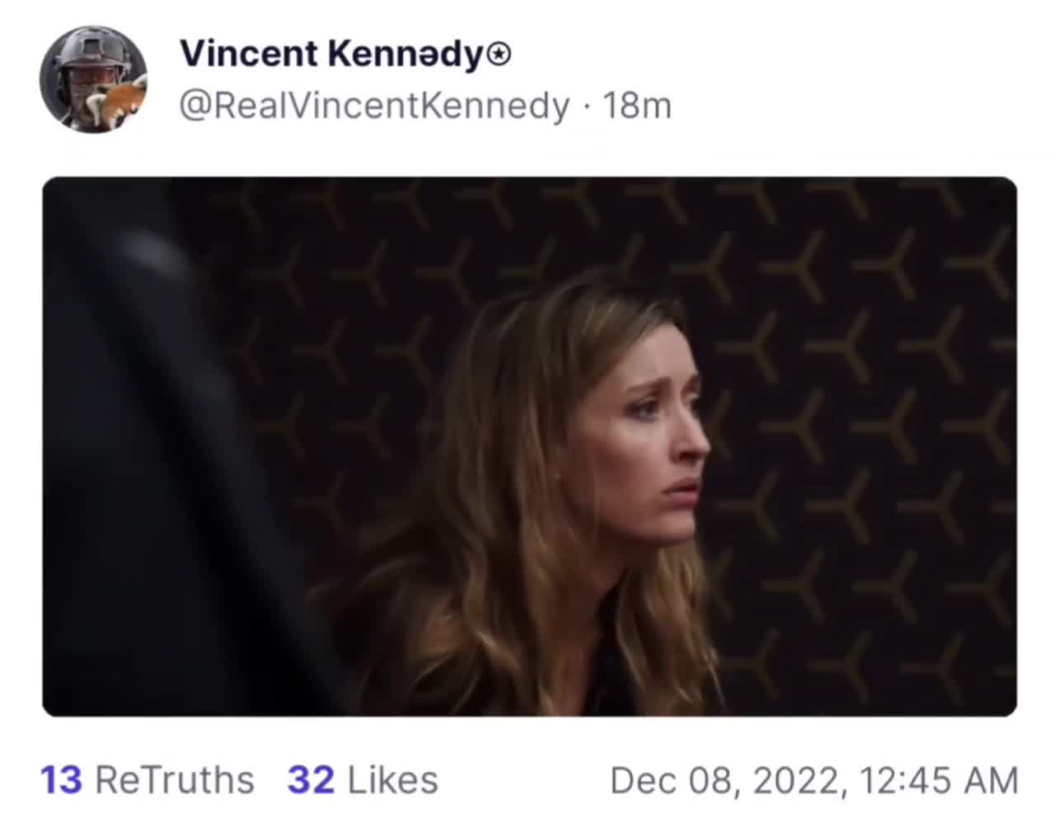
Task: Click the Dec 08, 2022 post date
Action: [726, 780]
